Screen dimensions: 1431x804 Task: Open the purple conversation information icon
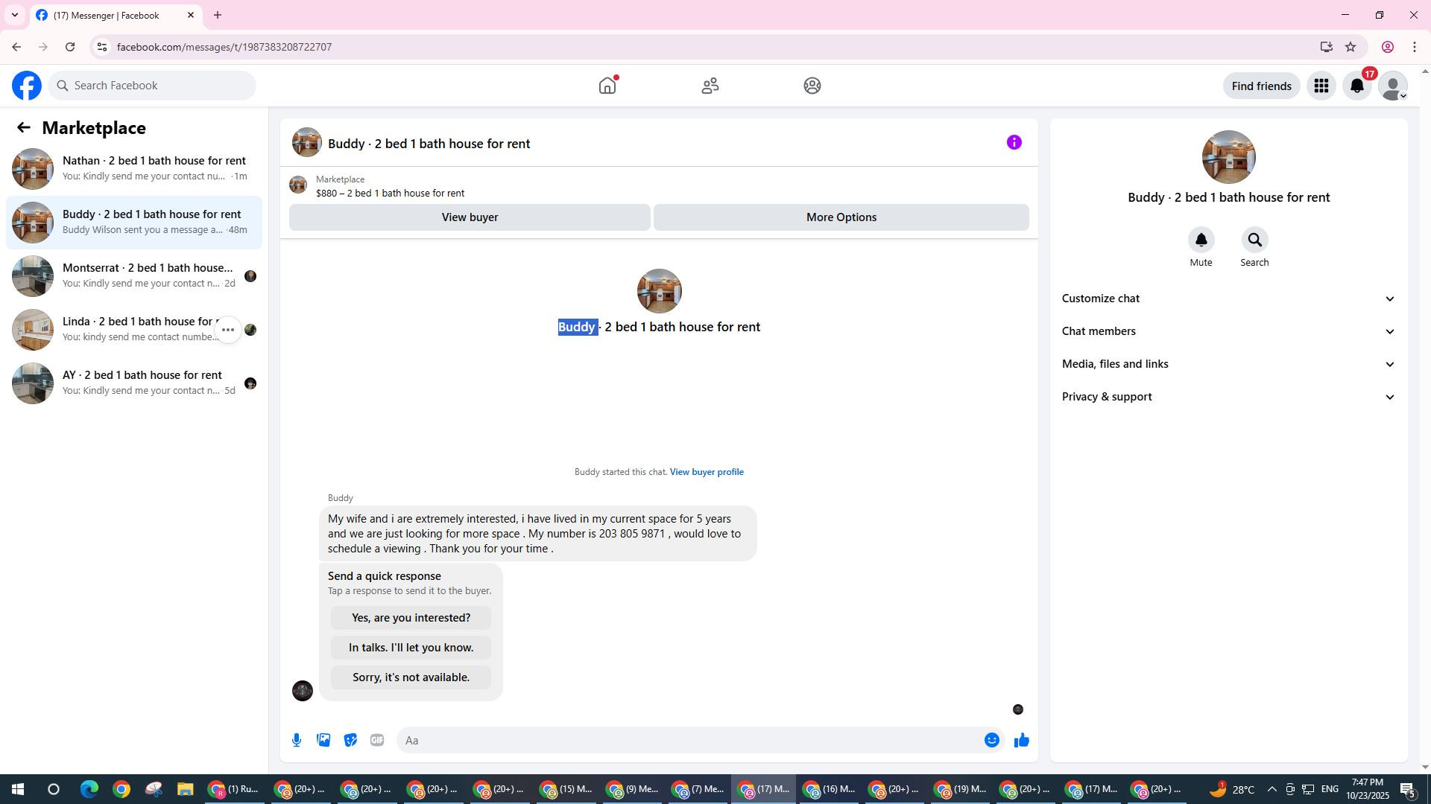1014,142
